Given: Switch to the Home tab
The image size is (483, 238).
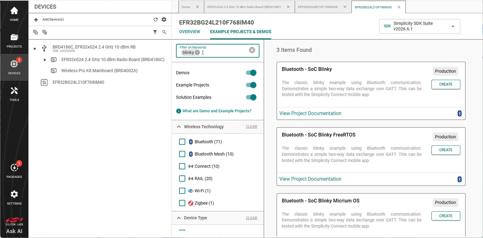Looking at the screenshot, I should [186, 7].
